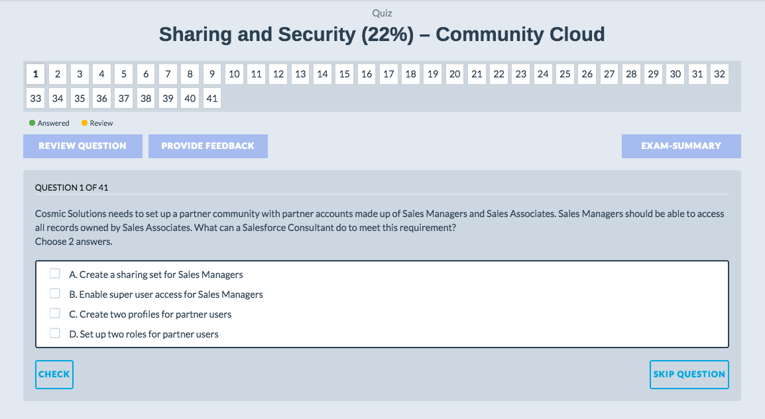Go to question 13
The image size is (765, 419).
click(x=300, y=74)
